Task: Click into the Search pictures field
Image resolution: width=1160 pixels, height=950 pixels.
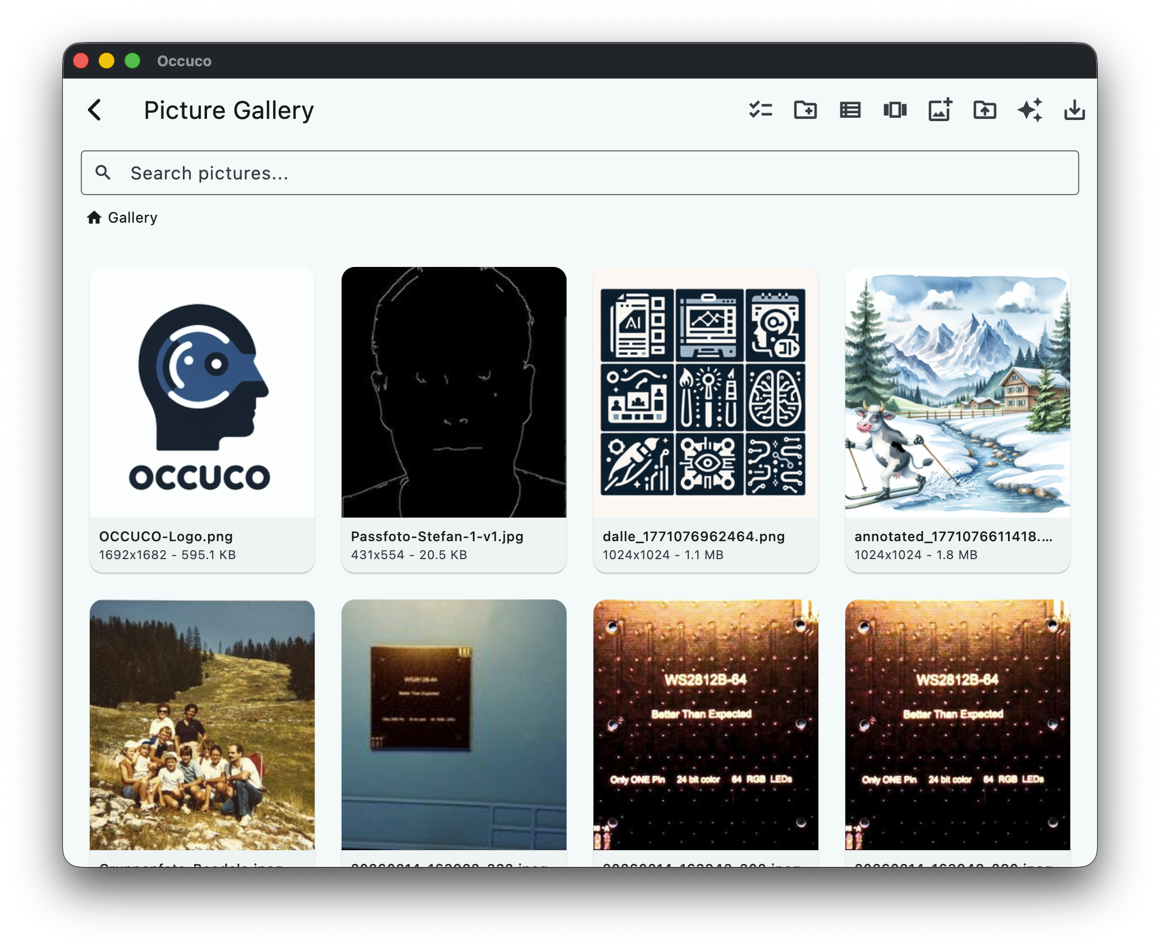Action: pyautogui.click(x=393, y=173)
